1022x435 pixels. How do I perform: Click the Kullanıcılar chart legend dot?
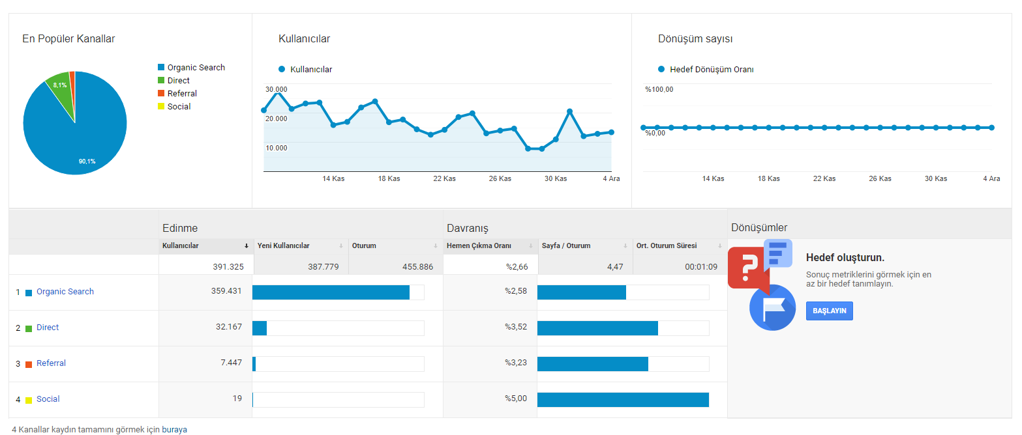click(x=282, y=69)
